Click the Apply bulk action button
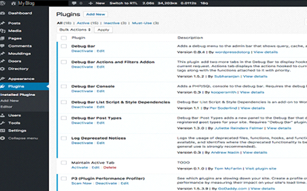Viewport: 307px width, 191px height. pyautogui.click(x=103, y=30)
